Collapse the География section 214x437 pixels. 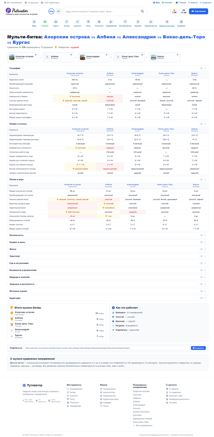coord(205,68)
